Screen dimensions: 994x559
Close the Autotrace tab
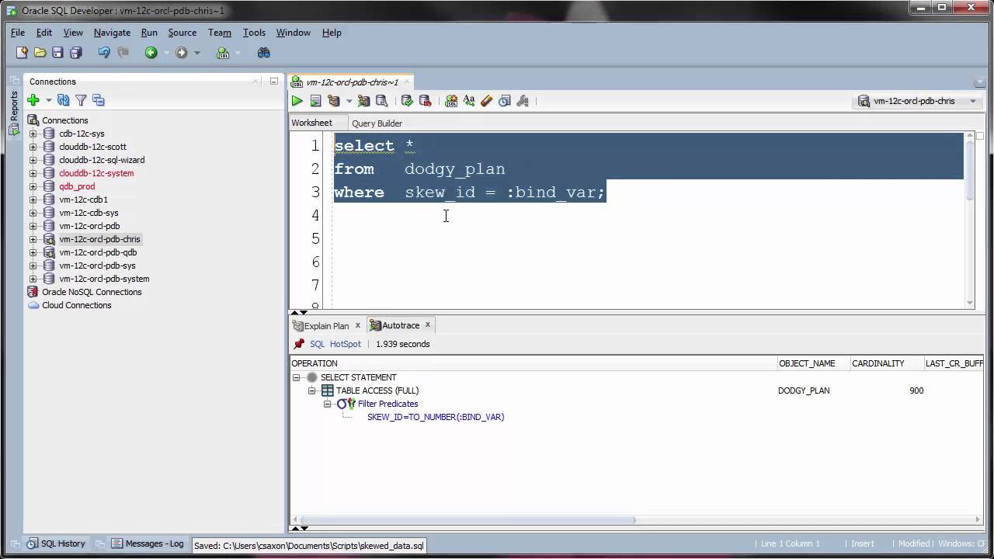pos(427,325)
